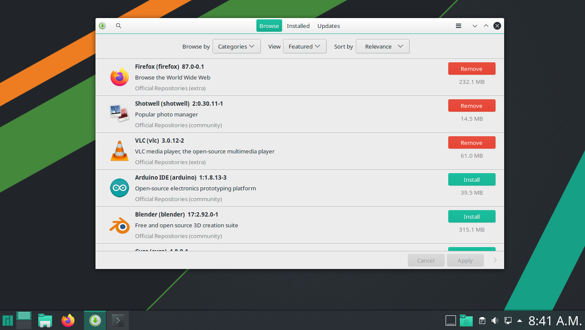Expand the hidden system tray arrow
The height and width of the screenshot is (330, 585).
click(x=520, y=321)
